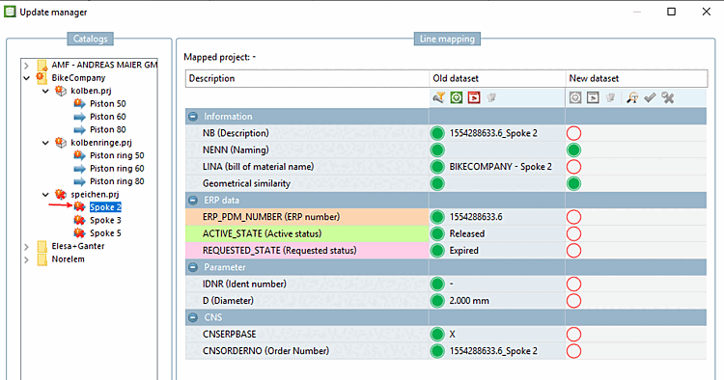Toggle the green circle for NENN (Naming) new dataset

pyautogui.click(x=573, y=149)
